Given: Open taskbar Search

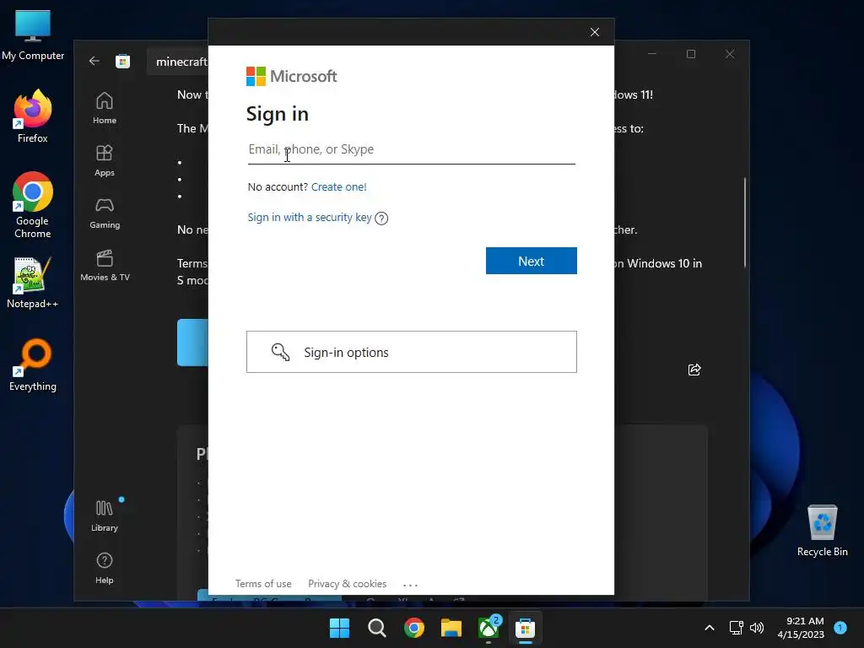Looking at the screenshot, I should [x=377, y=628].
